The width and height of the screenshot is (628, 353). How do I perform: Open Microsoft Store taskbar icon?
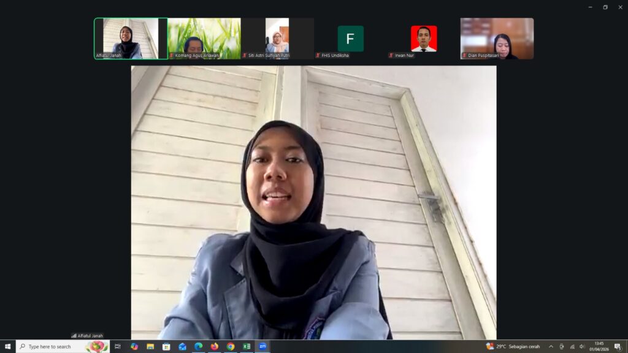click(166, 346)
